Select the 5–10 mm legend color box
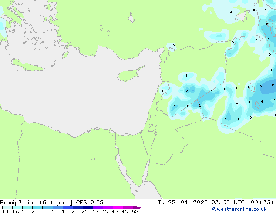 [47, 207]
